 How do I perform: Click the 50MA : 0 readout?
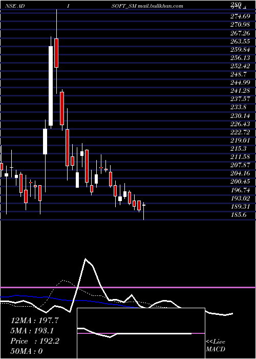[27, 351]
